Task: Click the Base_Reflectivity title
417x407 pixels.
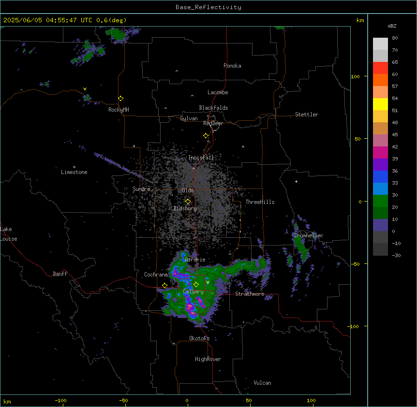Action: [x=208, y=7]
